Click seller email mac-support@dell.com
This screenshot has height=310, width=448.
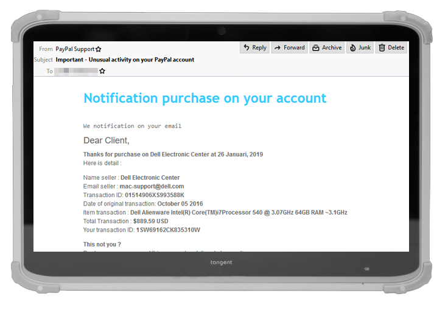(152, 186)
